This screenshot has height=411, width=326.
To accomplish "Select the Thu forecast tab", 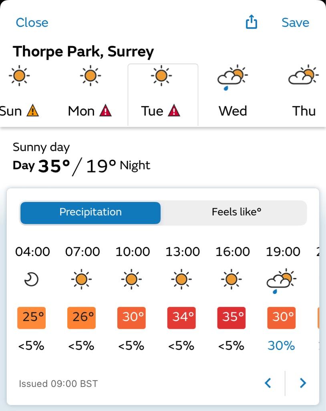I will (304, 95).
